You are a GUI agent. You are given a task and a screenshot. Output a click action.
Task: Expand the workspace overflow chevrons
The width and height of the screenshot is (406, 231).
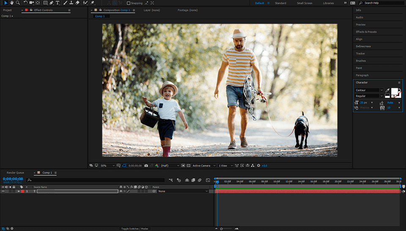pos(345,3)
